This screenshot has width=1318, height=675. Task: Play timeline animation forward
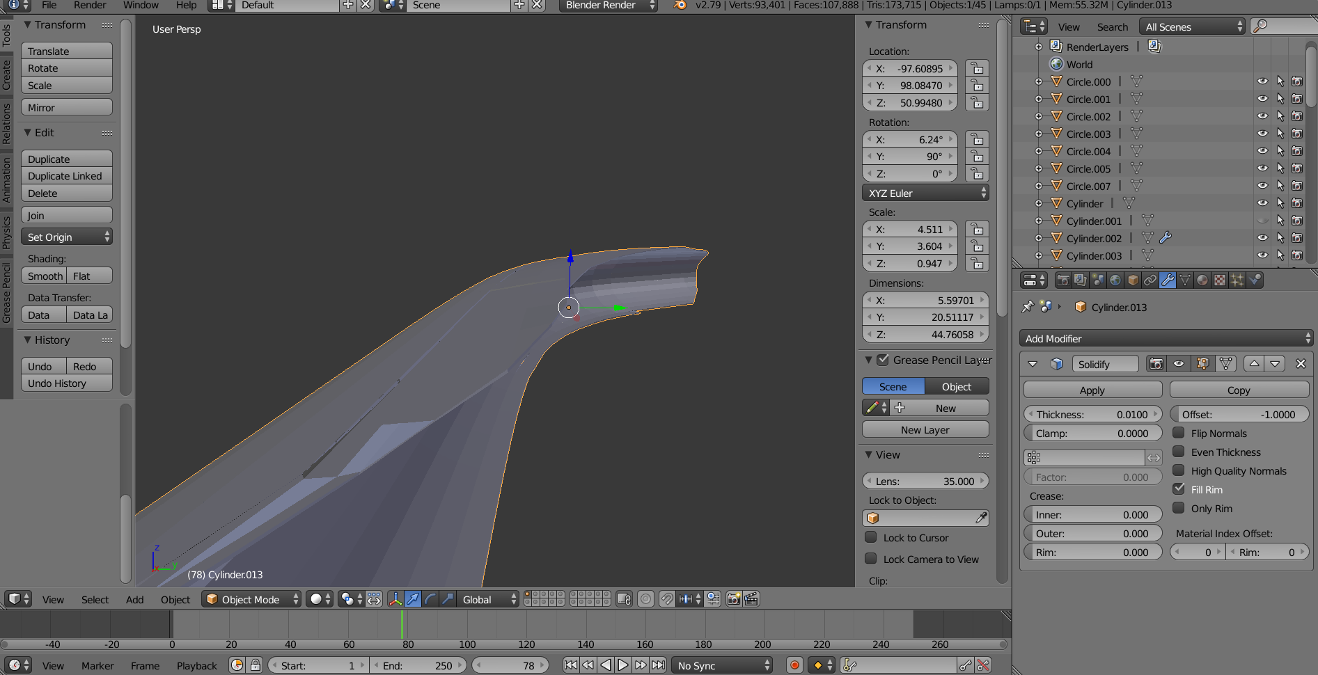[623, 665]
